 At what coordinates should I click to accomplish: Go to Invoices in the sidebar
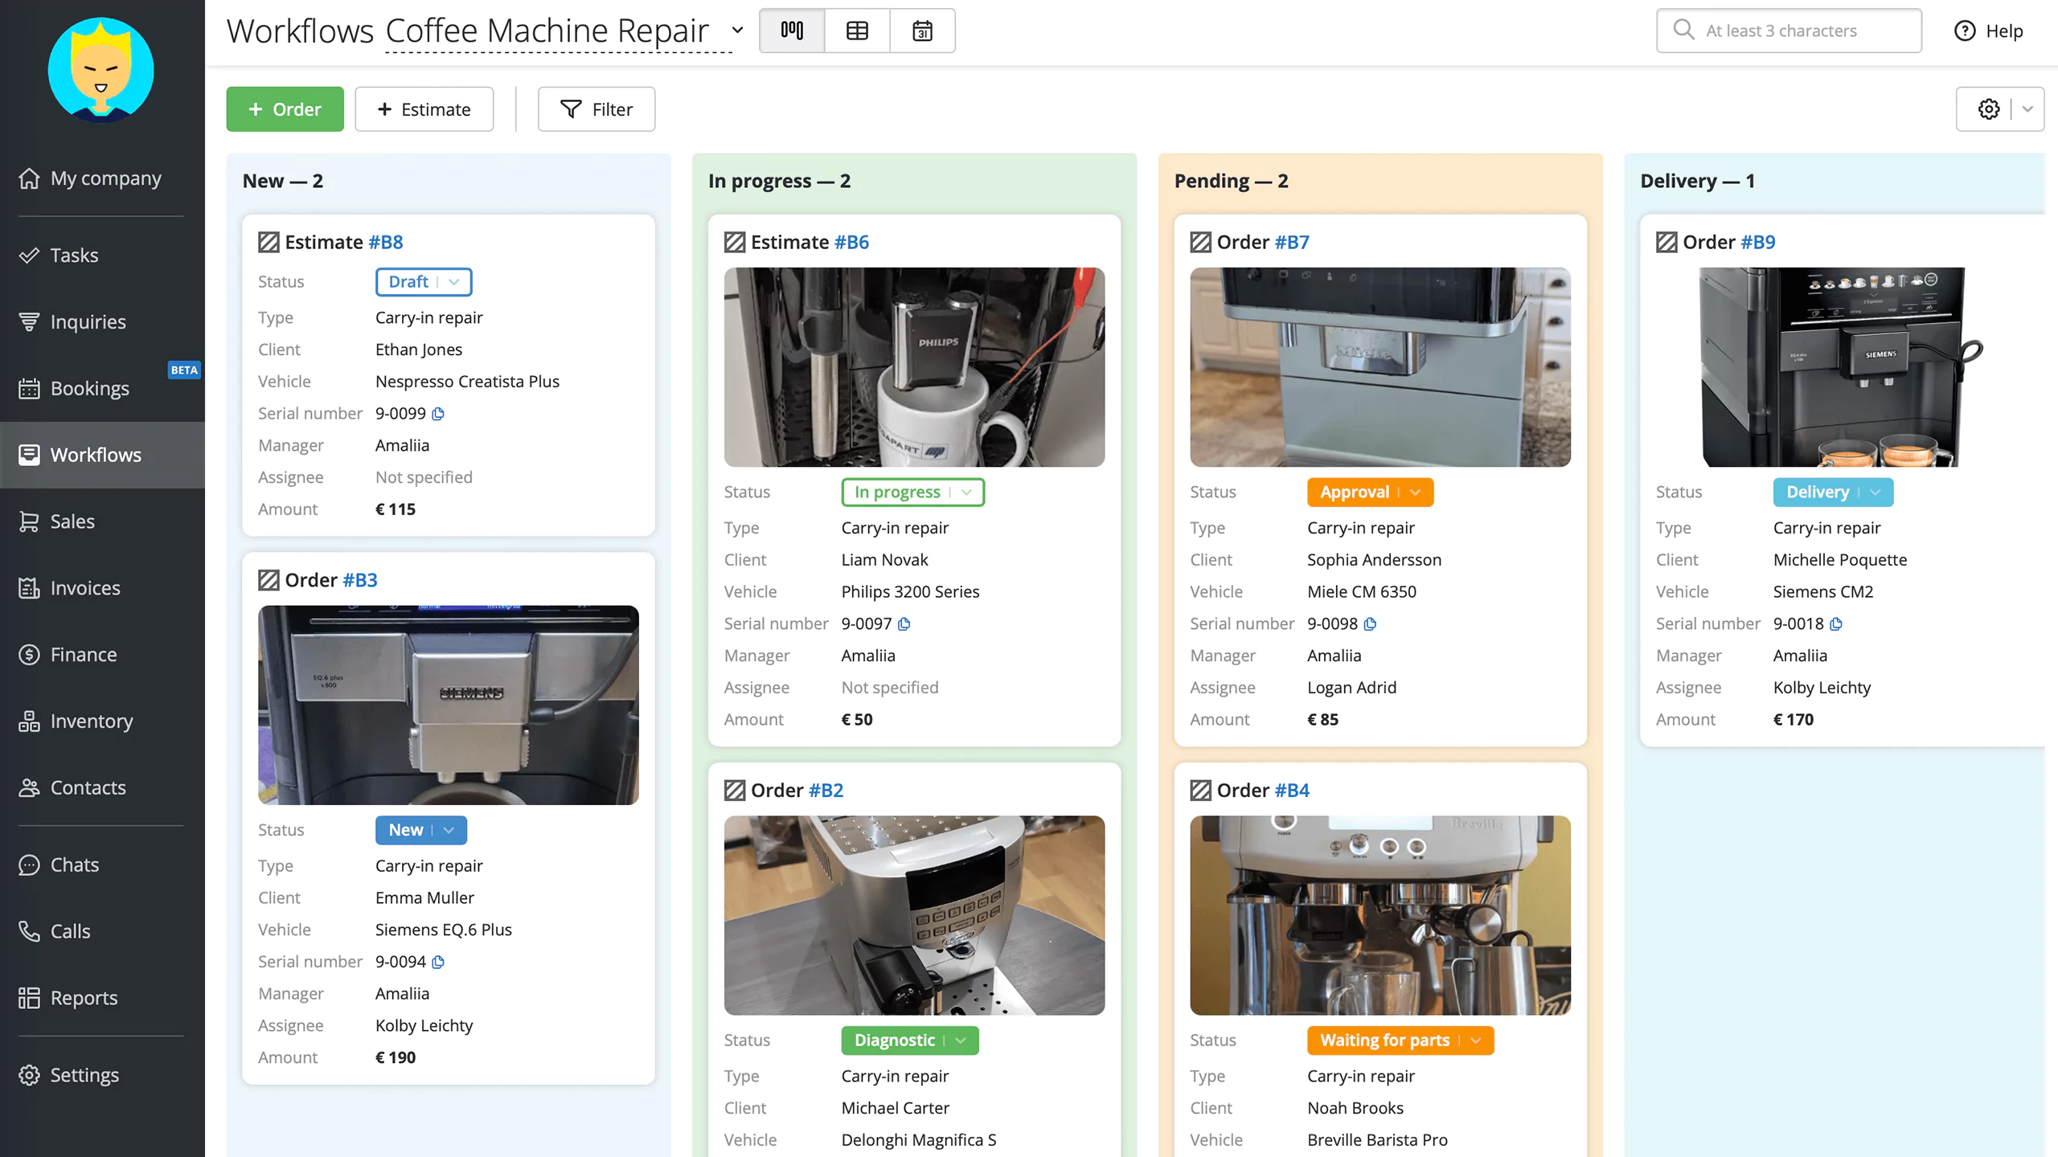pos(85,587)
